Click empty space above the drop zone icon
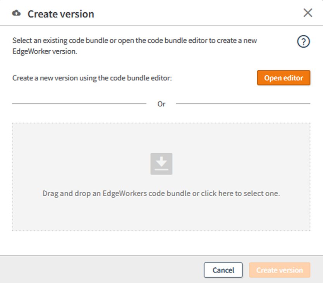 click(x=161, y=137)
